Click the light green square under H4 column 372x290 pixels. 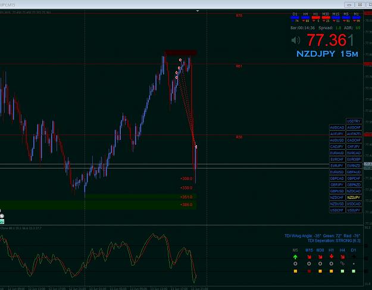(343, 271)
